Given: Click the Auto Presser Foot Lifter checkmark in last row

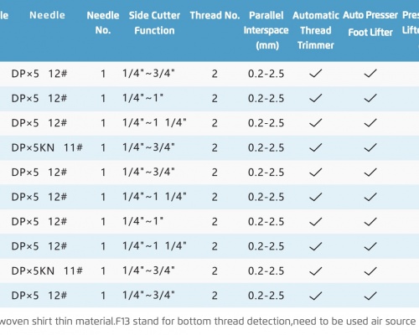Looking at the screenshot, I should (x=370, y=296).
